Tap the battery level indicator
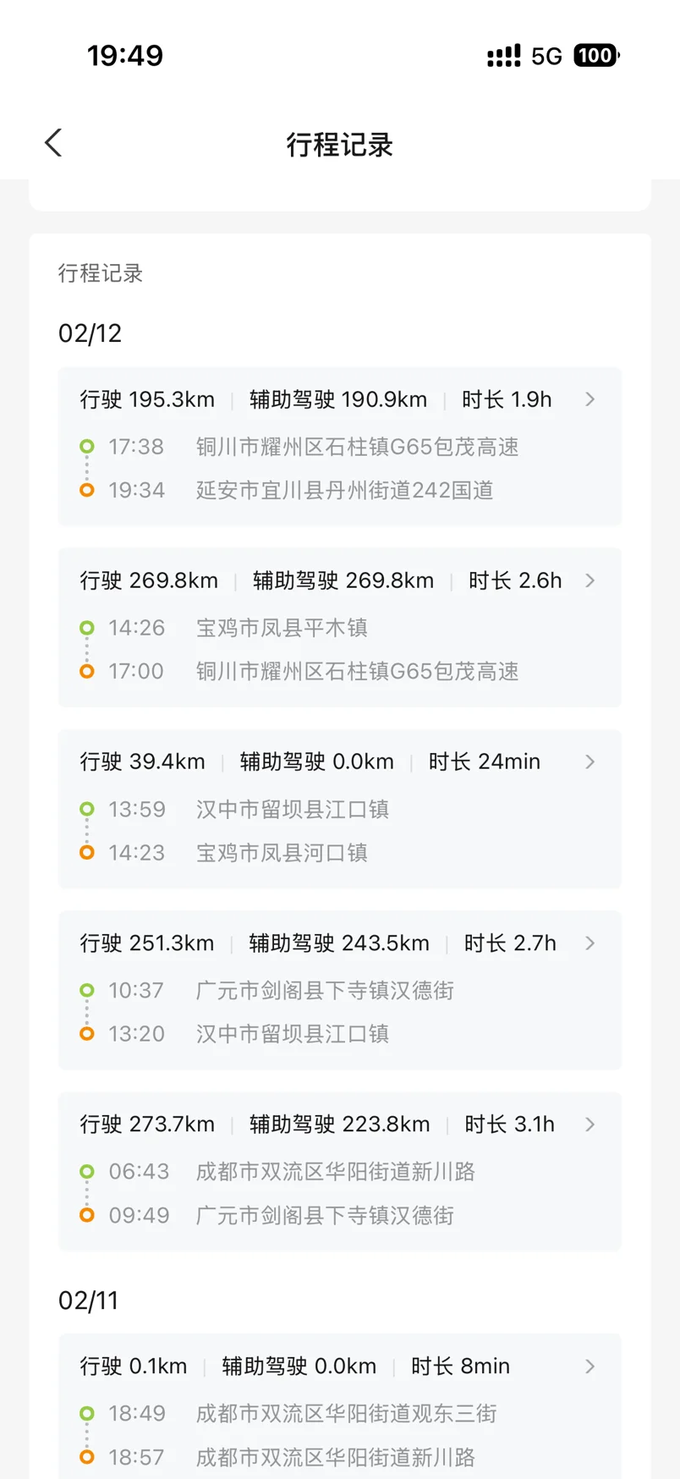This screenshot has height=1479, width=680. point(596,56)
